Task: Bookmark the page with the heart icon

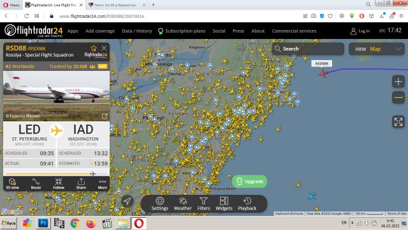Action: [x=330, y=16]
